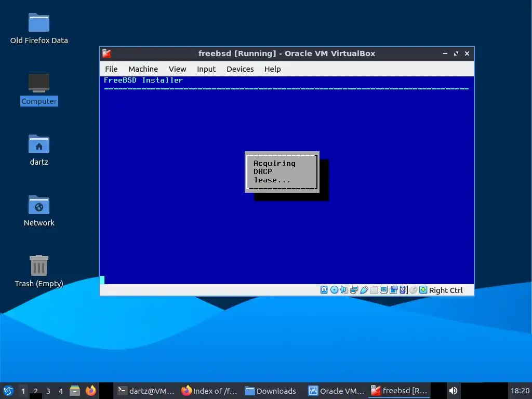This screenshot has width=532, height=399.
Task: Open the Devices menu
Action: (x=240, y=69)
